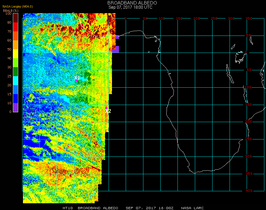The width and height of the screenshot is (266, 210).
Task: Click the 'BBALB (%)' colorbar heading
Action: (11, 11)
